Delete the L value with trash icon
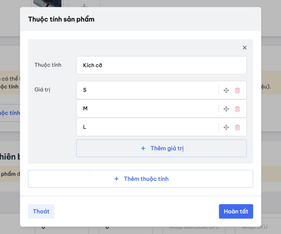The height and width of the screenshot is (234, 281). [x=237, y=127]
